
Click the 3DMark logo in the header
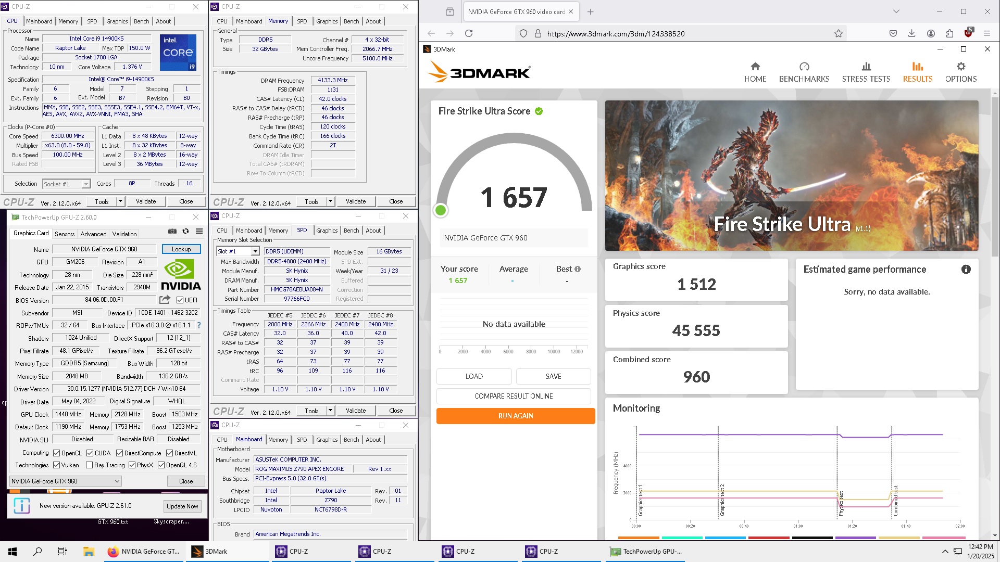pyautogui.click(x=479, y=72)
